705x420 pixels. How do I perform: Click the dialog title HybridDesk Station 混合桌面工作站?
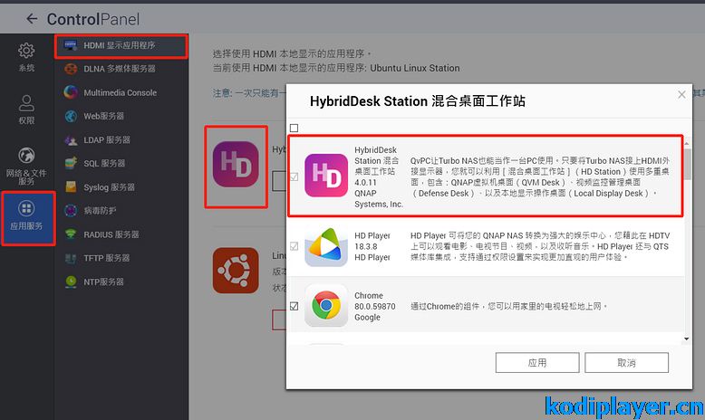coord(418,101)
